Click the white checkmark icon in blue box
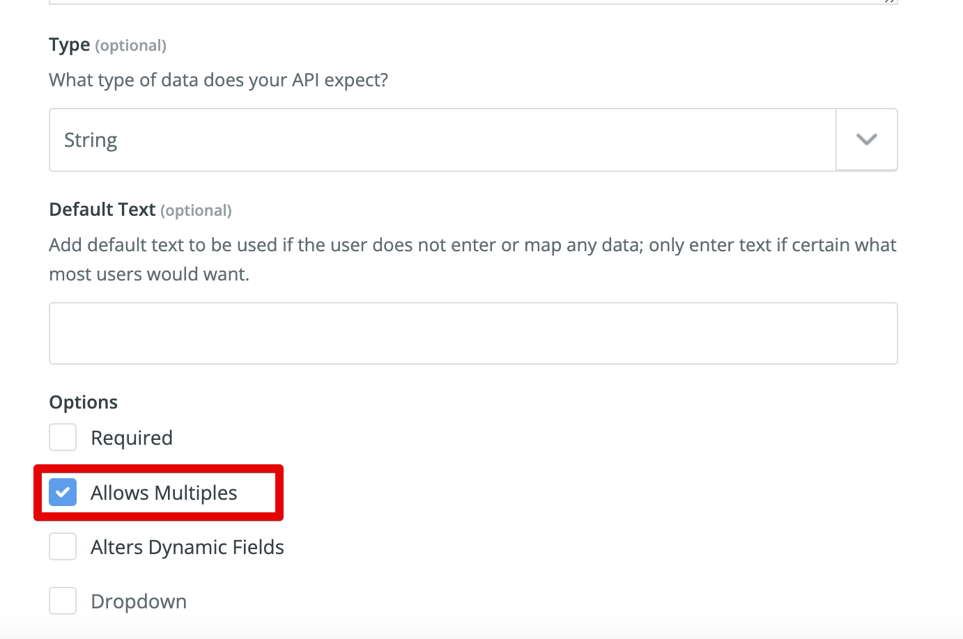 (x=63, y=492)
